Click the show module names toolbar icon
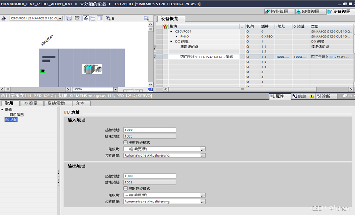 pyautogui.click(x=77, y=19)
